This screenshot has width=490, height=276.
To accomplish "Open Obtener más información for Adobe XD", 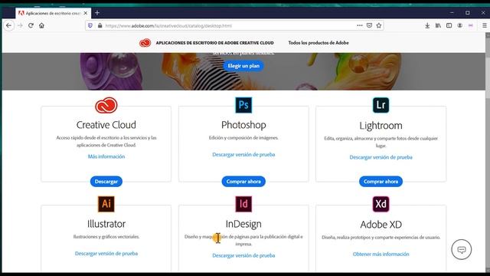I will click(x=381, y=254).
